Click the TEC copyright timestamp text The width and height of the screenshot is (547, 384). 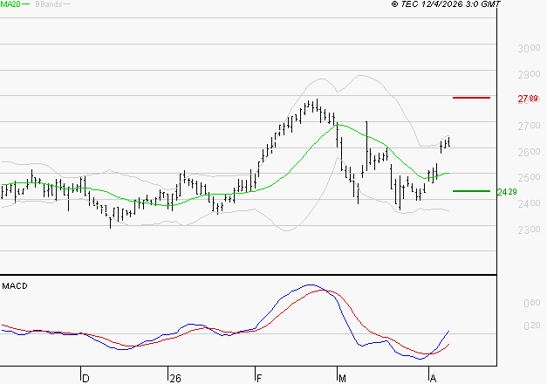click(x=446, y=4)
